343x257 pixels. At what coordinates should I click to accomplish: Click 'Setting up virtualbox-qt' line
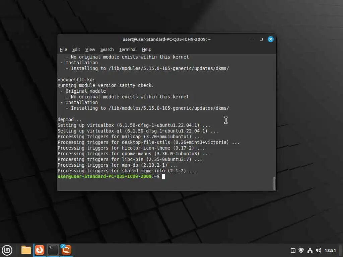[x=138, y=131]
